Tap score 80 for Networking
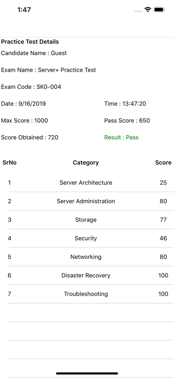This screenshot has width=174, height=378. click(x=163, y=257)
